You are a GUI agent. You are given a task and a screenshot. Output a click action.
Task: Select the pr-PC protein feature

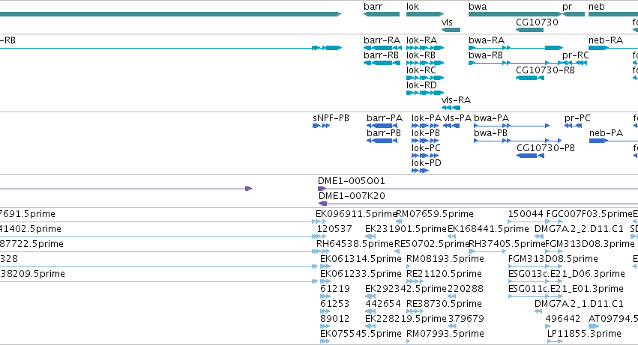(x=573, y=126)
